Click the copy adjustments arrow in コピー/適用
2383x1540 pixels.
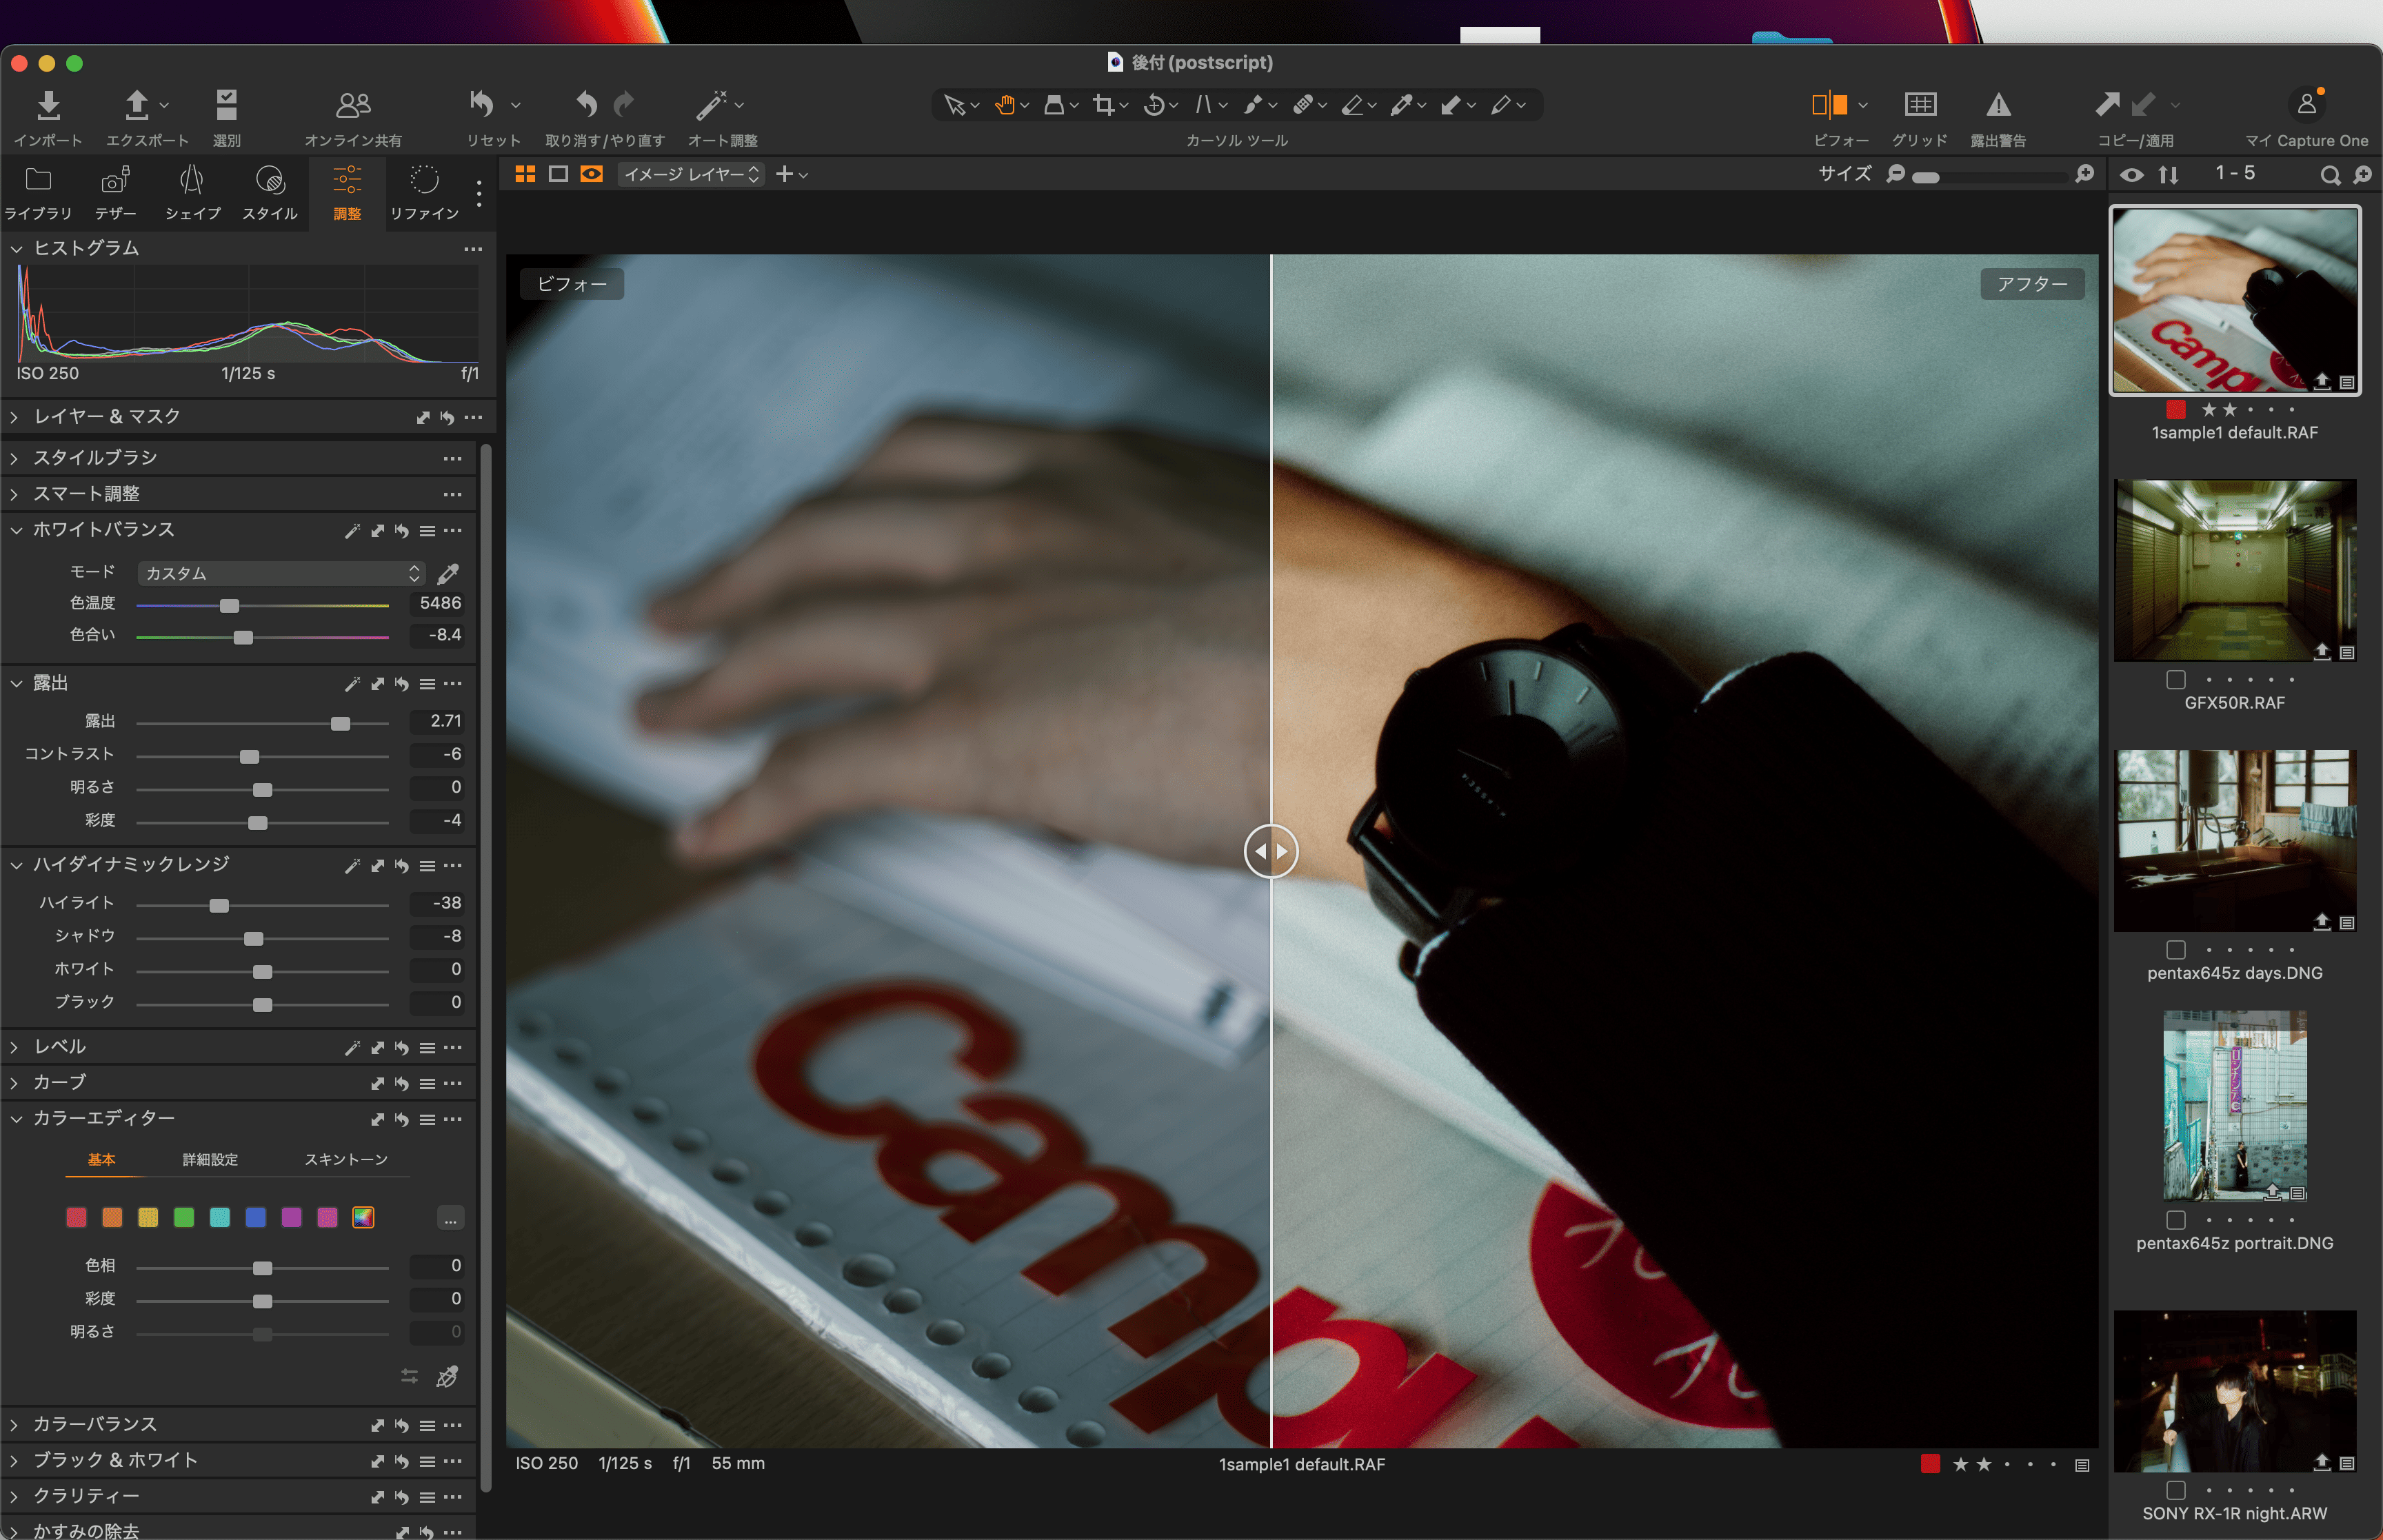[x=2107, y=104]
